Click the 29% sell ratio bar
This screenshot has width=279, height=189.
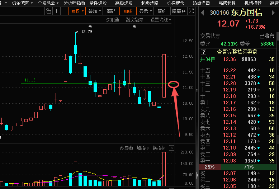(210, 167)
